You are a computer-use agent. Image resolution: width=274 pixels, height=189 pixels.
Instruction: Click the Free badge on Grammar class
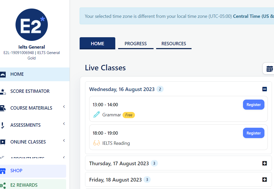point(128,115)
